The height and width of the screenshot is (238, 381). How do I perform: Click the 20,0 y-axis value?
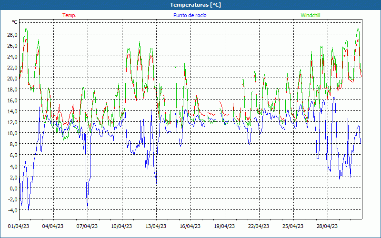[x=12, y=79]
